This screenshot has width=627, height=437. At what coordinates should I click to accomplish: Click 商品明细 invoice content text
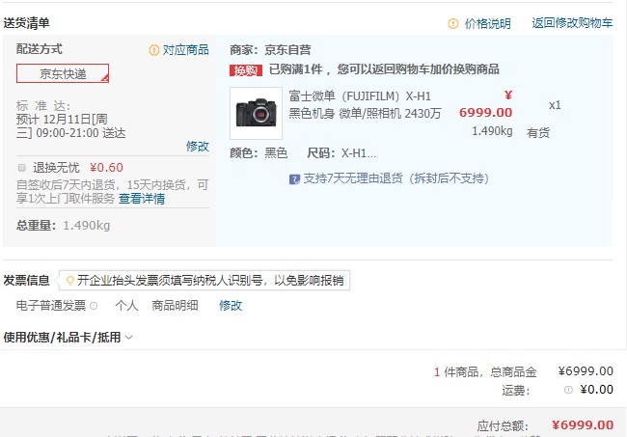[x=175, y=306]
